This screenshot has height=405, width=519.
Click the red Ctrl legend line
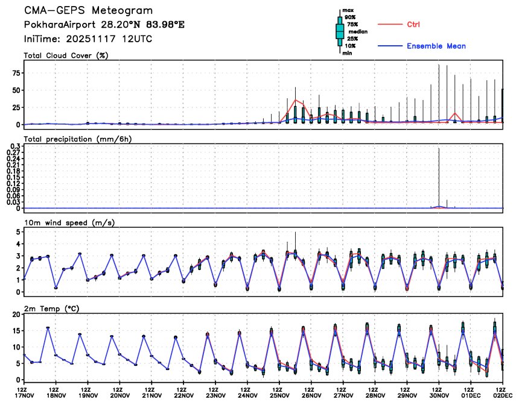tap(390, 25)
